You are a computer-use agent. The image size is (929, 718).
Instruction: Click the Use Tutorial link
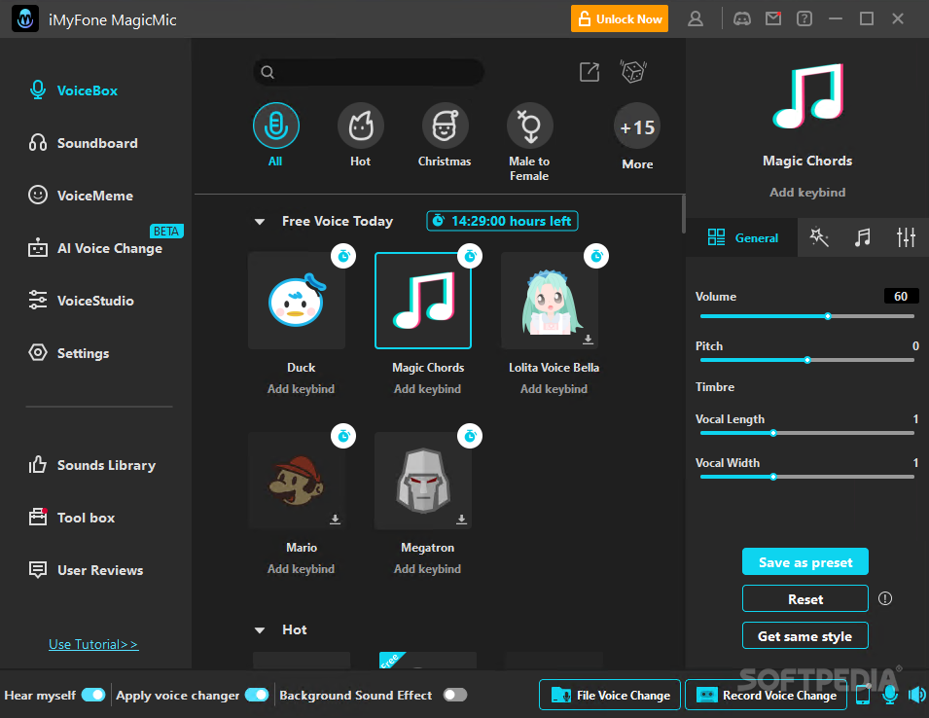[x=93, y=644]
